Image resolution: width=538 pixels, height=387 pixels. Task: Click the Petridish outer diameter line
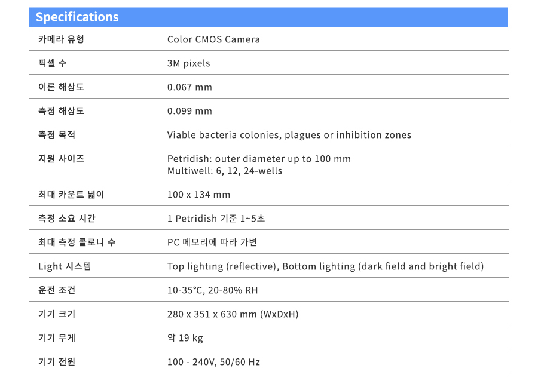pos(259,159)
